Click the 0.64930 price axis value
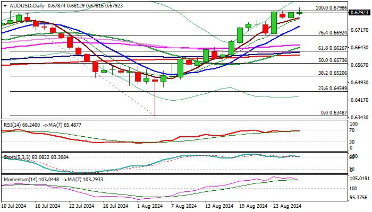This screenshot has width=372, height=212. pyautogui.click(x=359, y=82)
